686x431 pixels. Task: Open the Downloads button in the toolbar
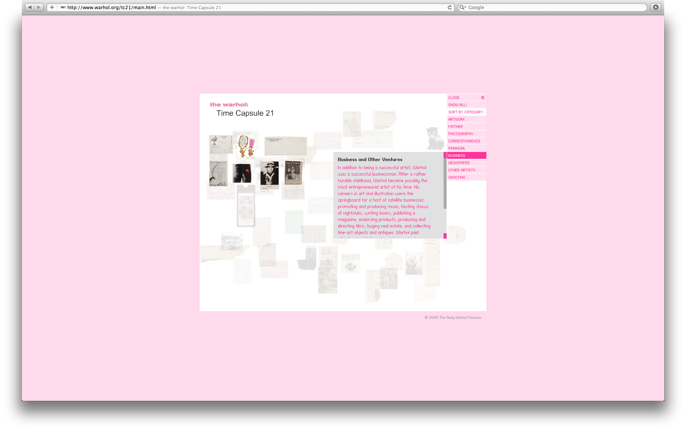[655, 7]
